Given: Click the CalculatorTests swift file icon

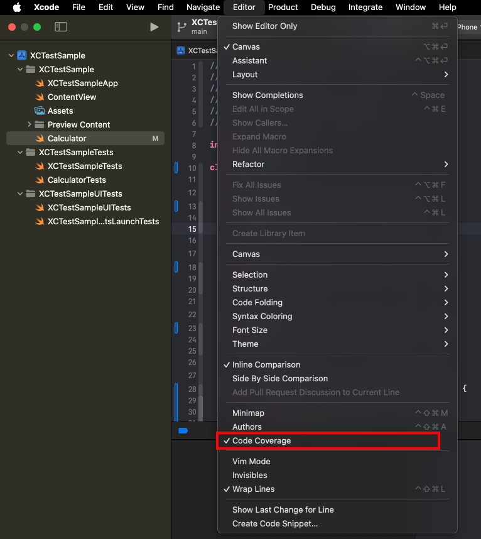Looking at the screenshot, I should pos(40,180).
